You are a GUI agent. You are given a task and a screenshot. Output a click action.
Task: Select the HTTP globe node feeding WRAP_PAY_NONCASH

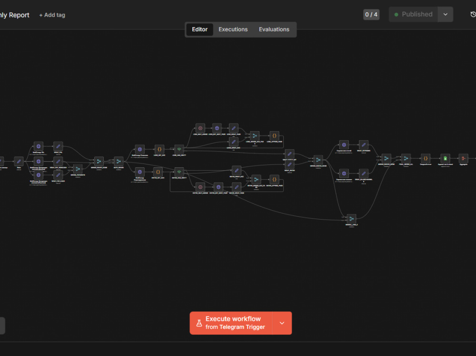point(39,161)
